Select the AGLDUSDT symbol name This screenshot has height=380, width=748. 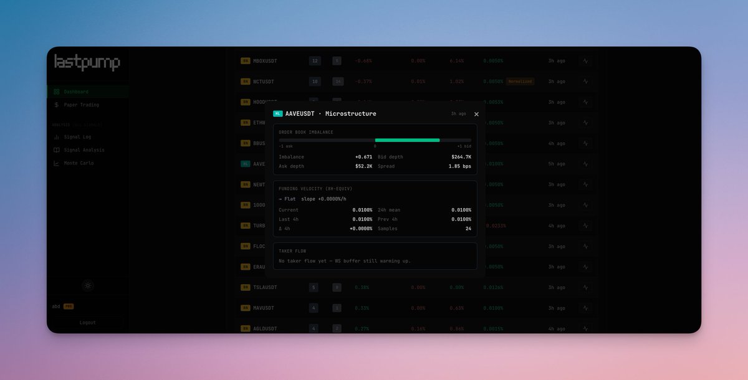265,328
